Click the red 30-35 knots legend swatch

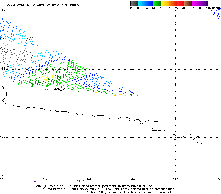tap(180, 4)
